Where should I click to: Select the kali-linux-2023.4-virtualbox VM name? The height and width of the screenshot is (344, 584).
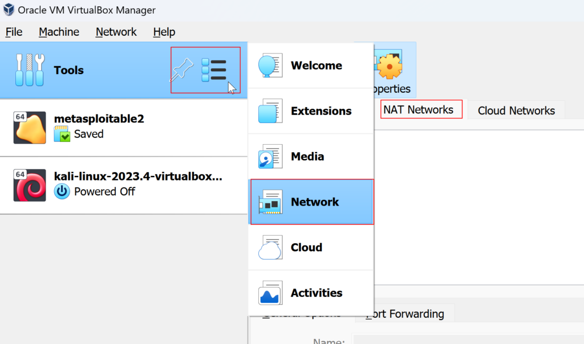click(138, 177)
